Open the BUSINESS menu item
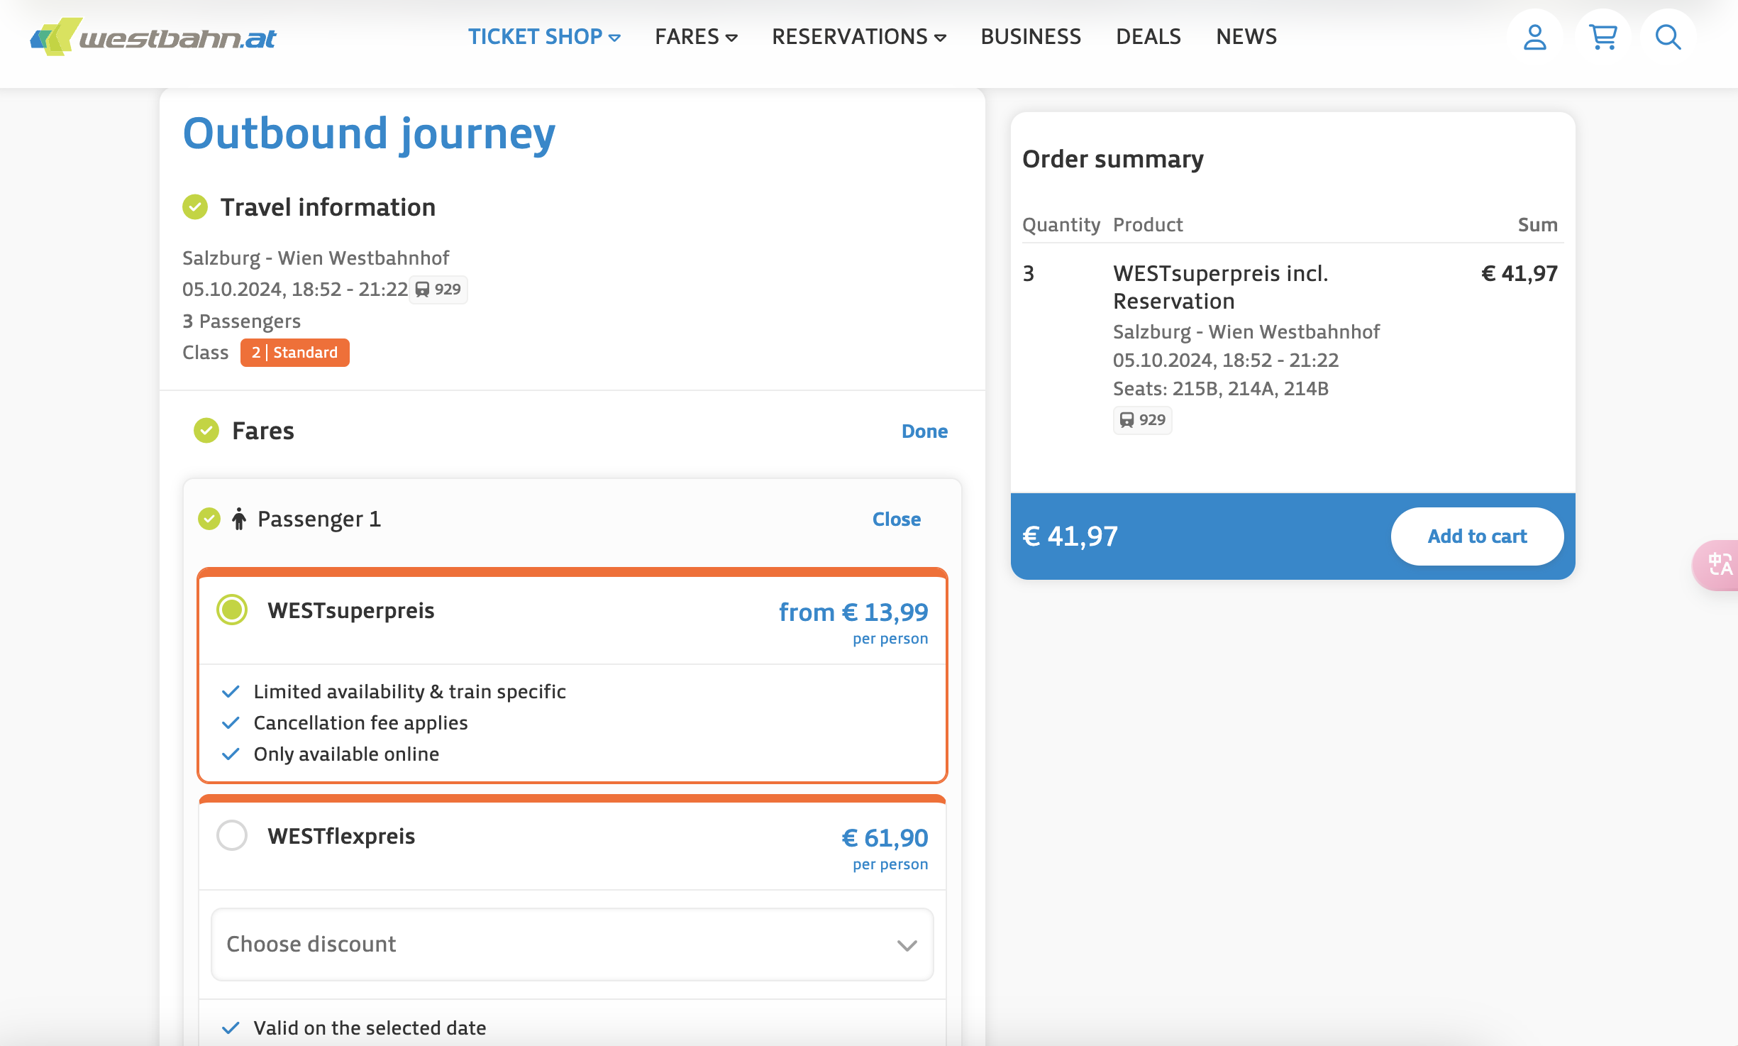 (1031, 37)
